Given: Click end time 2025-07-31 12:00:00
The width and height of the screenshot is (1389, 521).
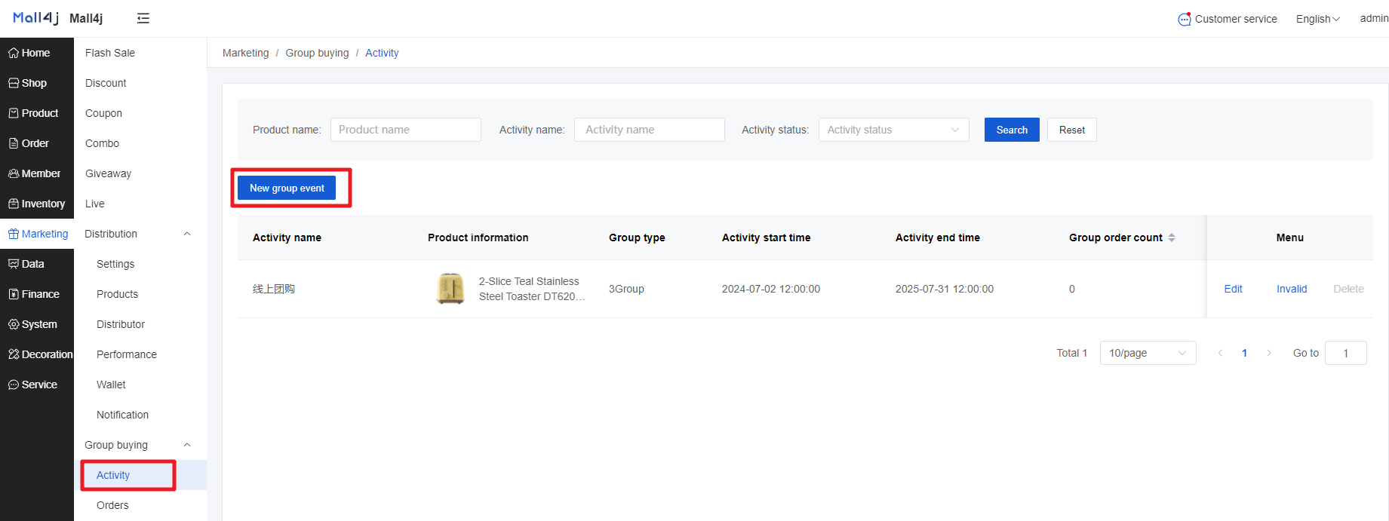Looking at the screenshot, I should pyautogui.click(x=945, y=289).
